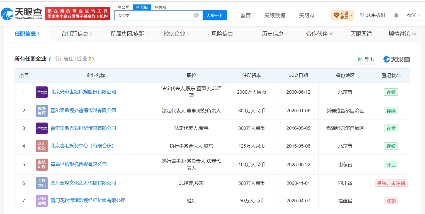Screen dimensions: 425x214
Task: Open the 合作伙伴 tab
Action: click(x=320, y=34)
